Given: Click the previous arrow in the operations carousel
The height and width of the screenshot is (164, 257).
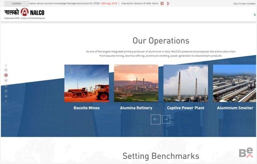Looking at the screenshot, I should [155, 119].
